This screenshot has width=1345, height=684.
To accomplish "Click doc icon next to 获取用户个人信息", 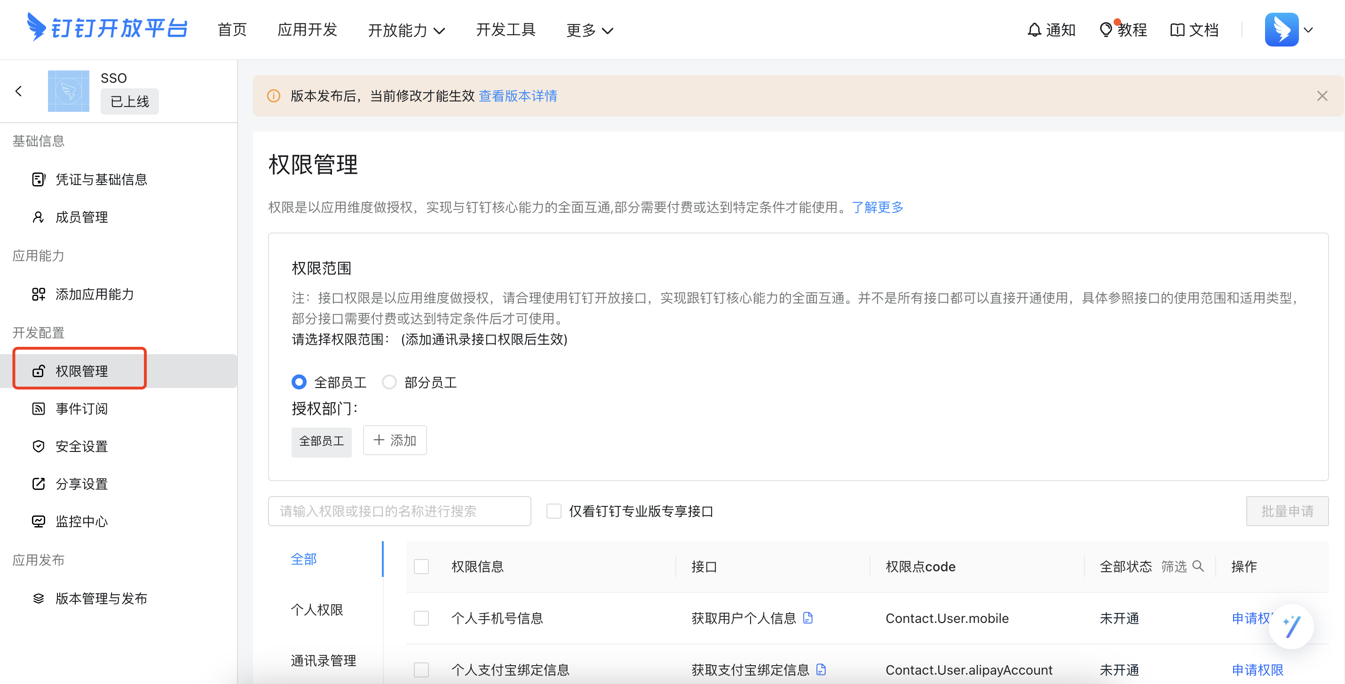I will (808, 618).
